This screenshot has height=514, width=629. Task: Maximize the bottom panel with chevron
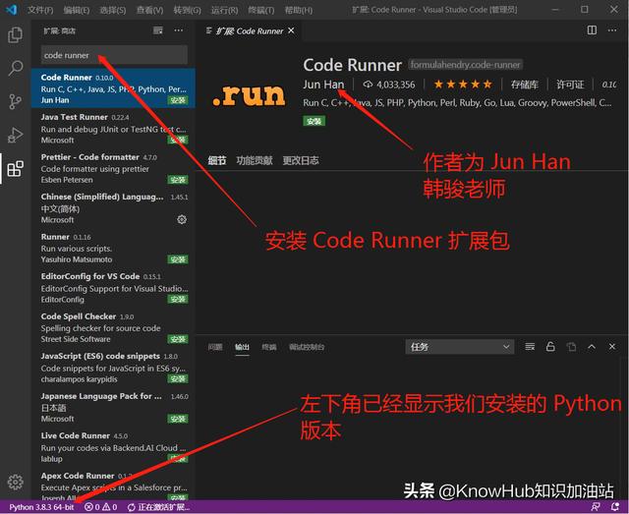pos(592,347)
